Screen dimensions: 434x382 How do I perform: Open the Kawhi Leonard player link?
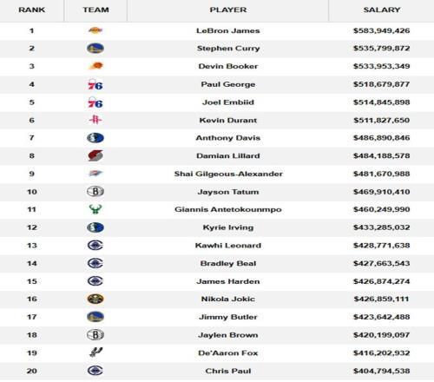(x=228, y=246)
